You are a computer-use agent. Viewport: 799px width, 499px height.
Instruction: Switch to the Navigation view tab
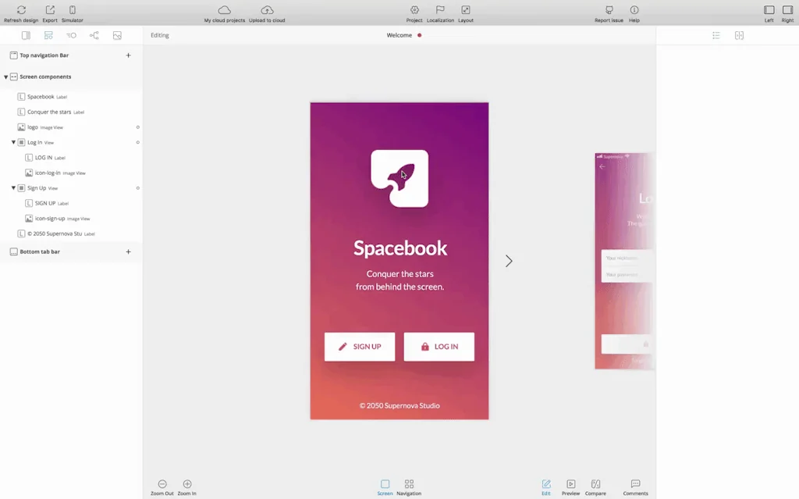pos(409,484)
